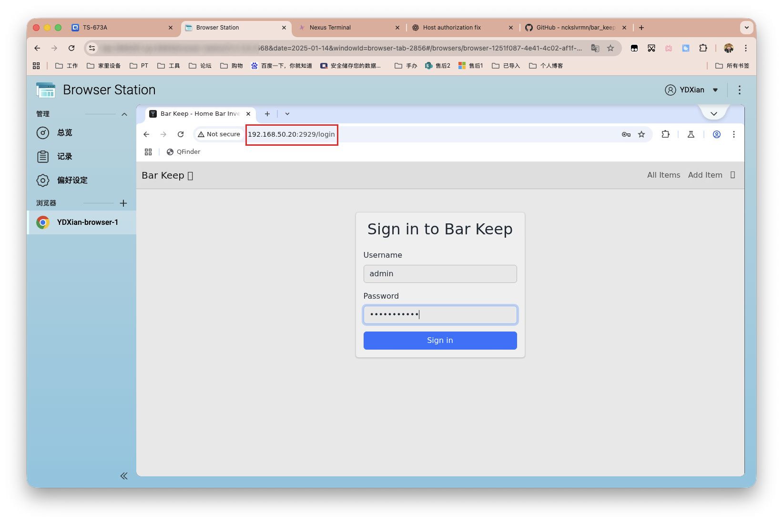783x523 pixels.
Task: Expand the remote browser toolbar pull-down chevron
Action: 713,114
